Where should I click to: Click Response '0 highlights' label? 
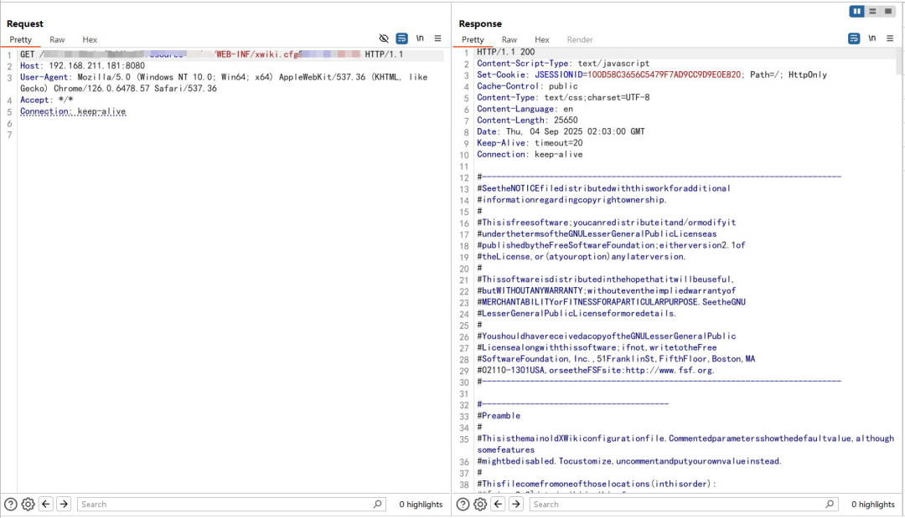(873, 504)
